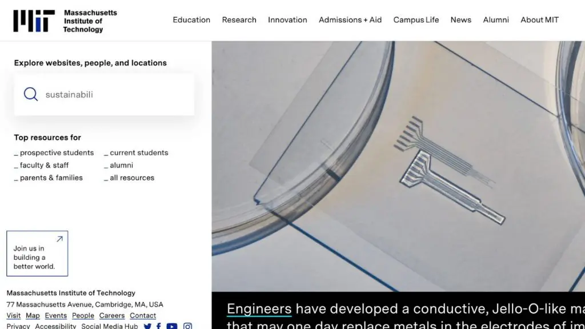Screen dimensions: 585x329
Task: Click the arrow icon on the Join us card
Action: pyautogui.click(x=59, y=239)
